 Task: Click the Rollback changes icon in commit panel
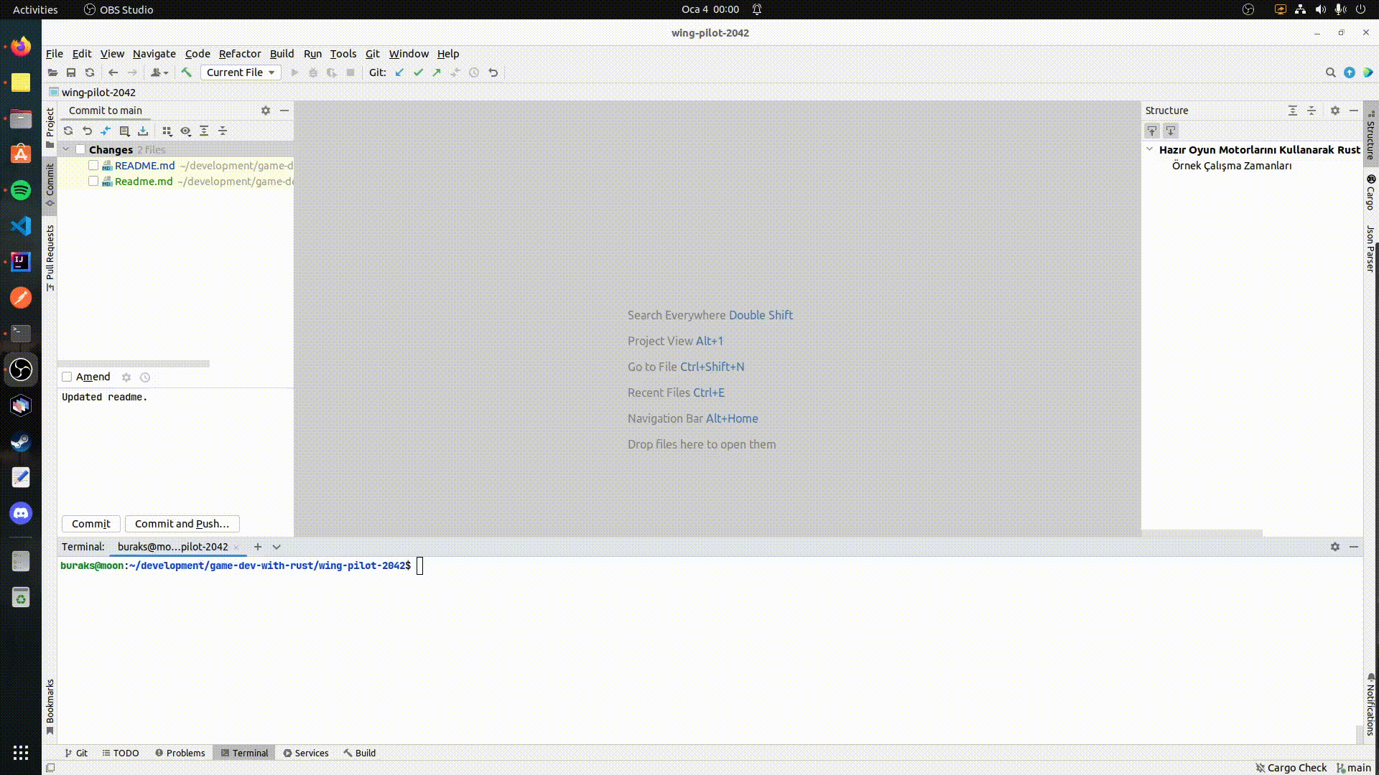coord(86,130)
